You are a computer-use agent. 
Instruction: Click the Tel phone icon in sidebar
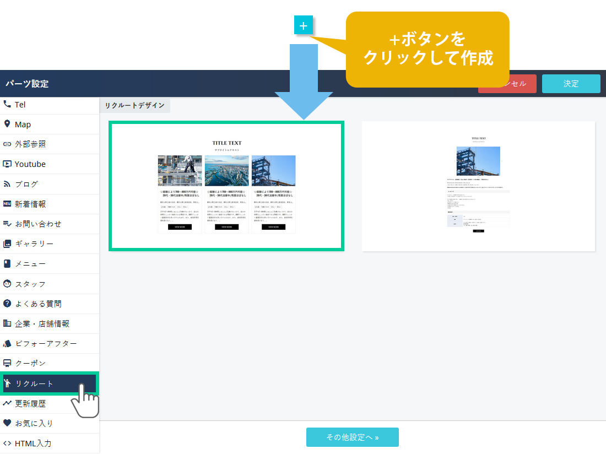(7, 104)
